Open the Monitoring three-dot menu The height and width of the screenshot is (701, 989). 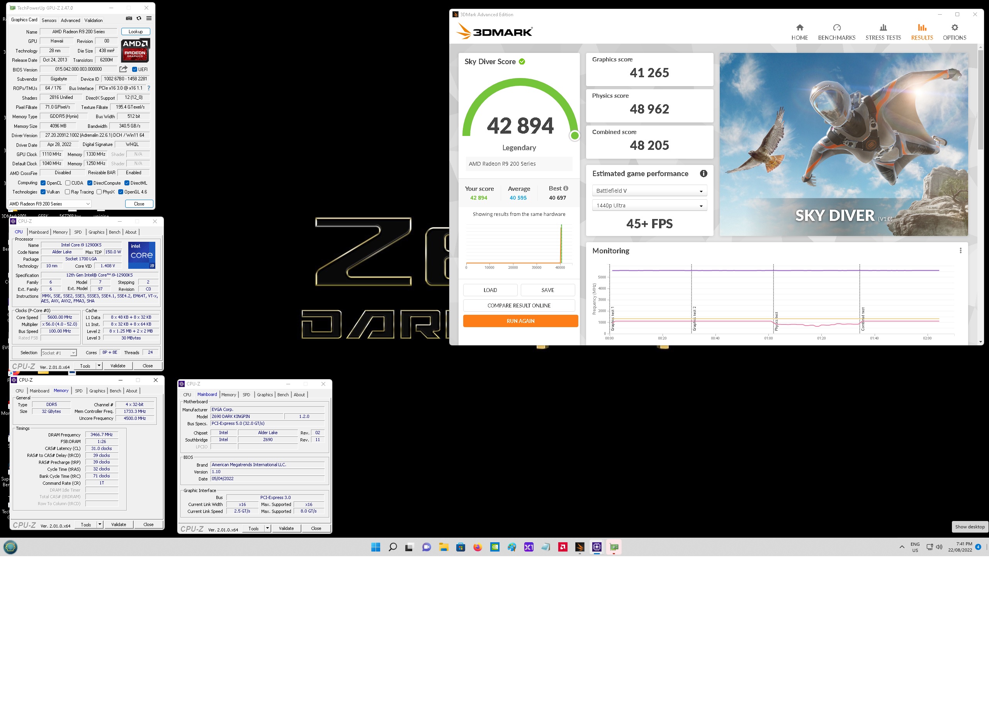coord(960,251)
